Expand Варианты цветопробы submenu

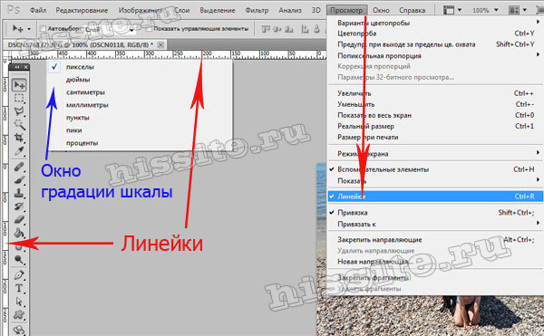[435, 23]
